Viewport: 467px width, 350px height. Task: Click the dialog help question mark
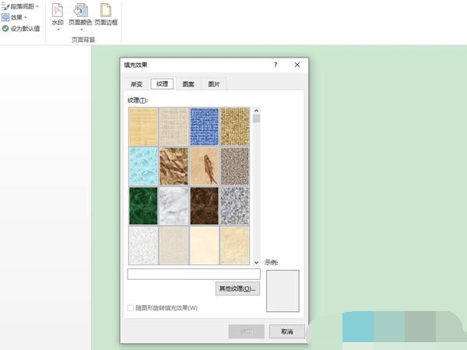275,66
